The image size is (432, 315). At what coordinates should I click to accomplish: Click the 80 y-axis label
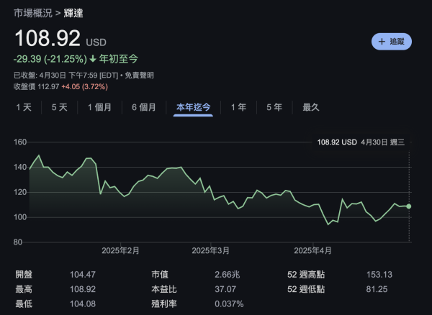(x=18, y=242)
